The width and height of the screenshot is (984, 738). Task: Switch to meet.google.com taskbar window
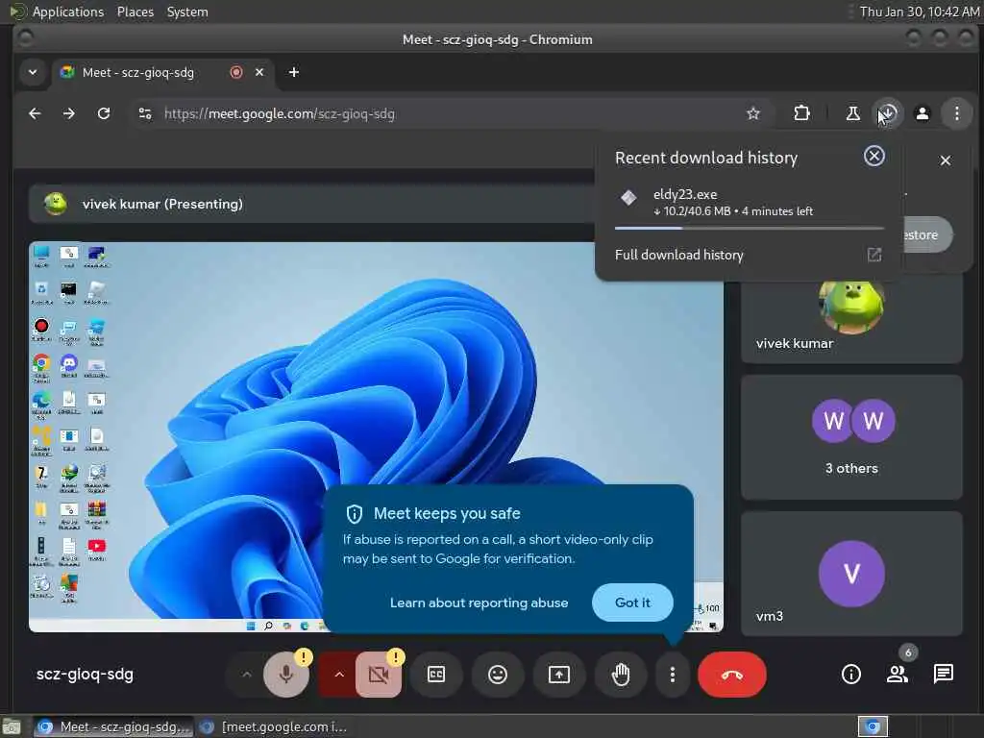click(x=274, y=726)
